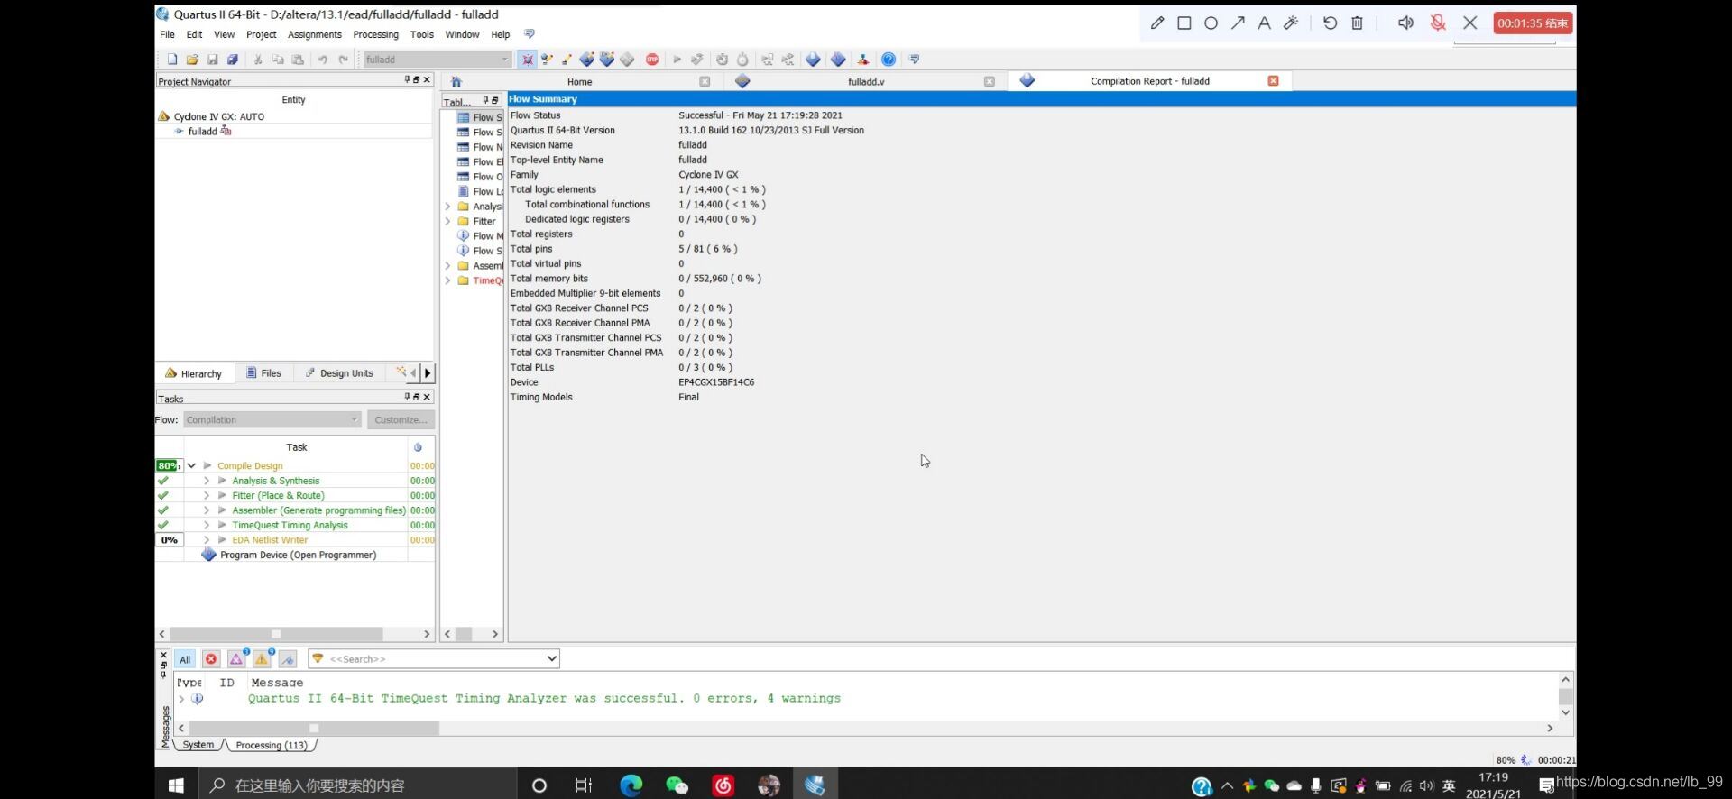This screenshot has width=1732, height=799.
Task: Click the New file toolbar icon
Action: [x=172, y=60]
